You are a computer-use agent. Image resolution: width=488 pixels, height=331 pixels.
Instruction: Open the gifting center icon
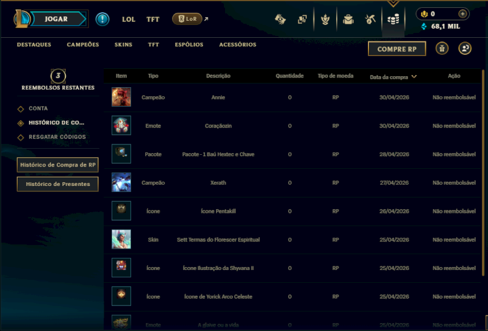[442, 49]
